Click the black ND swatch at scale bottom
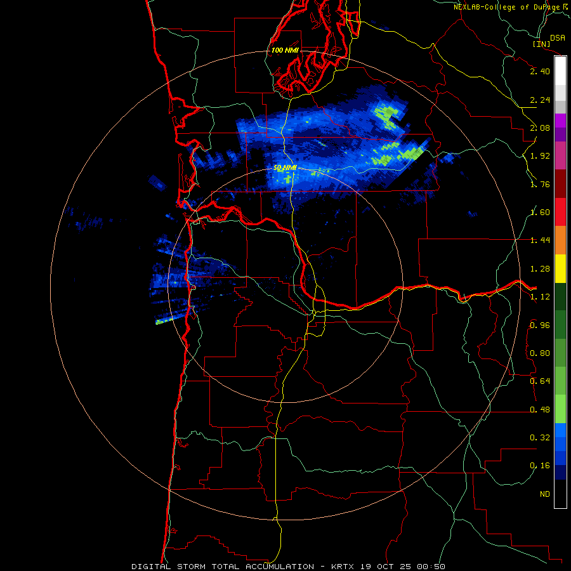Viewport: 571px width, 571px height. (x=560, y=494)
